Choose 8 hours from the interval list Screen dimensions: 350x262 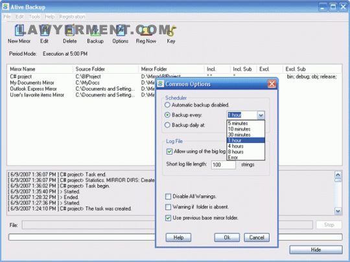[x=246, y=152]
